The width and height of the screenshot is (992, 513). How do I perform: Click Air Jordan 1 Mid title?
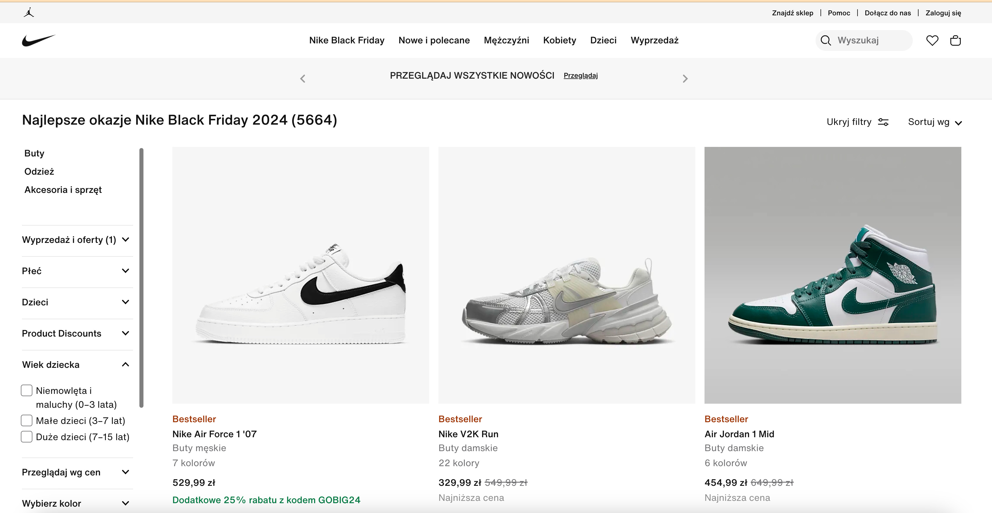tap(740, 434)
